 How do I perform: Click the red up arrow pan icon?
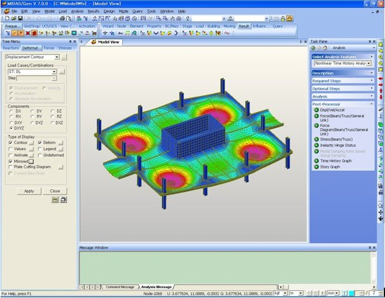[x=381, y=91]
